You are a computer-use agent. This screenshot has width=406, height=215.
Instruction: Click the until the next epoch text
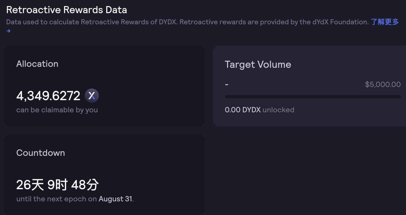(57, 199)
